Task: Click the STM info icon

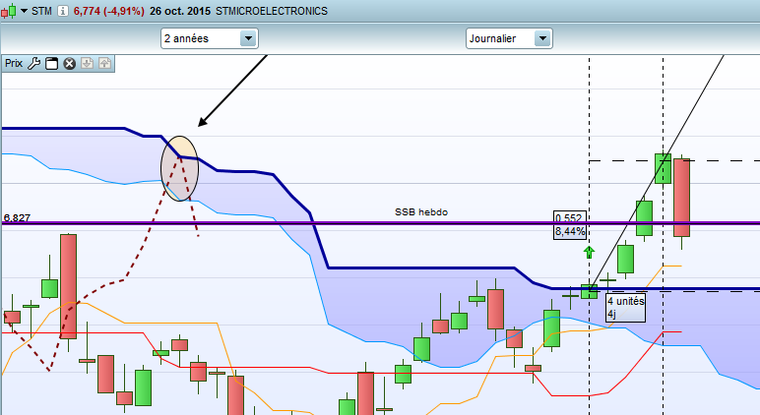Action: tap(63, 11)
